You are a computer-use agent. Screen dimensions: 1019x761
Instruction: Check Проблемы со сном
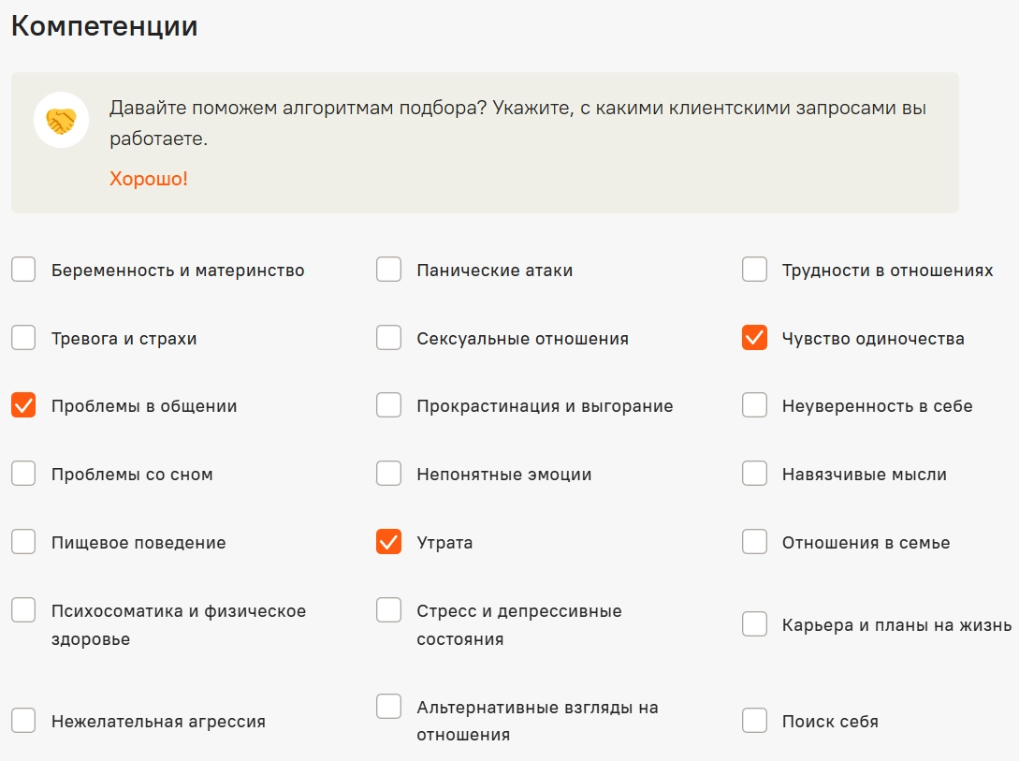click(x=23, y=474)
